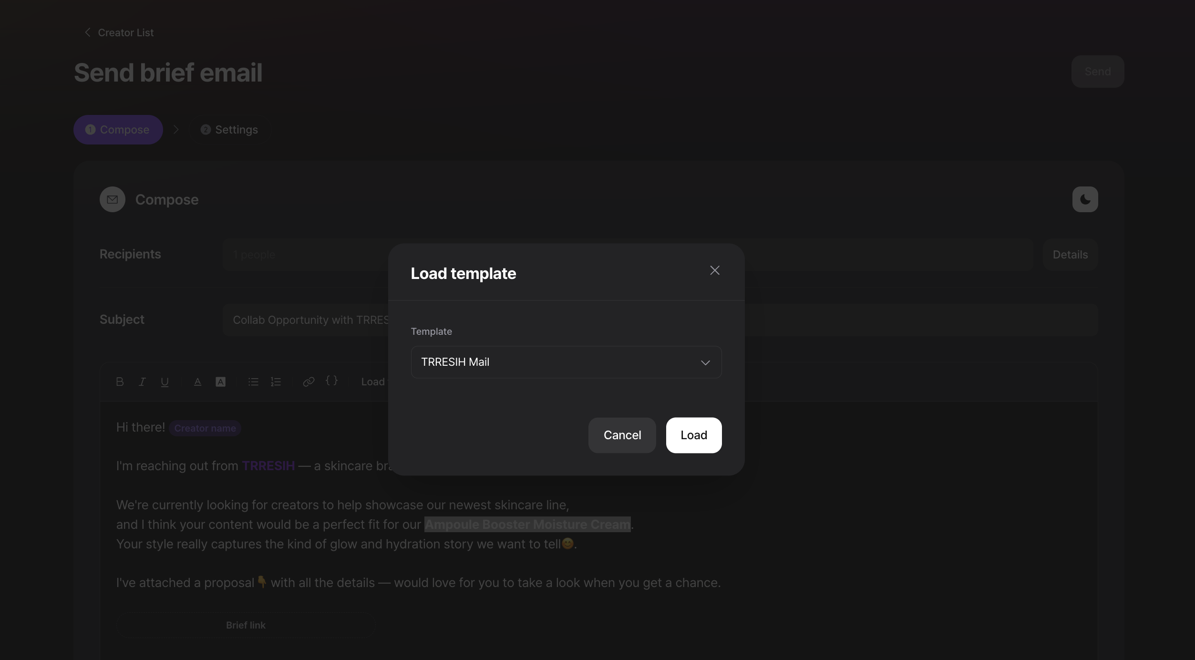Toggle underline formatting in editor toolbar
The image size is (1195, 660).
click(x=165, y=382)
